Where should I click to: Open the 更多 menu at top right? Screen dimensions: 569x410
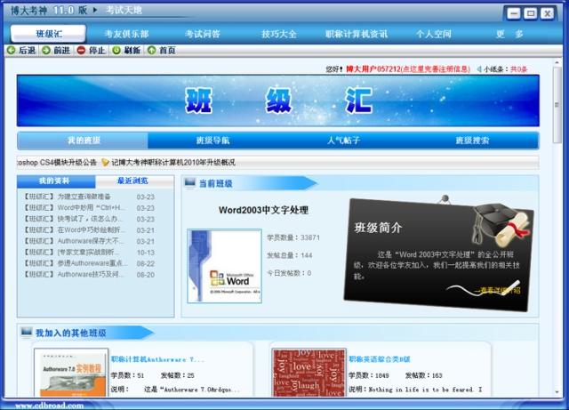click(x=509, y=34)
